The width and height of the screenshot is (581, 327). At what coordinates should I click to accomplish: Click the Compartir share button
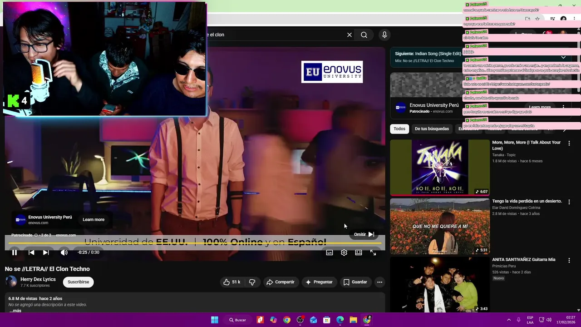click(x=281, y=282)
